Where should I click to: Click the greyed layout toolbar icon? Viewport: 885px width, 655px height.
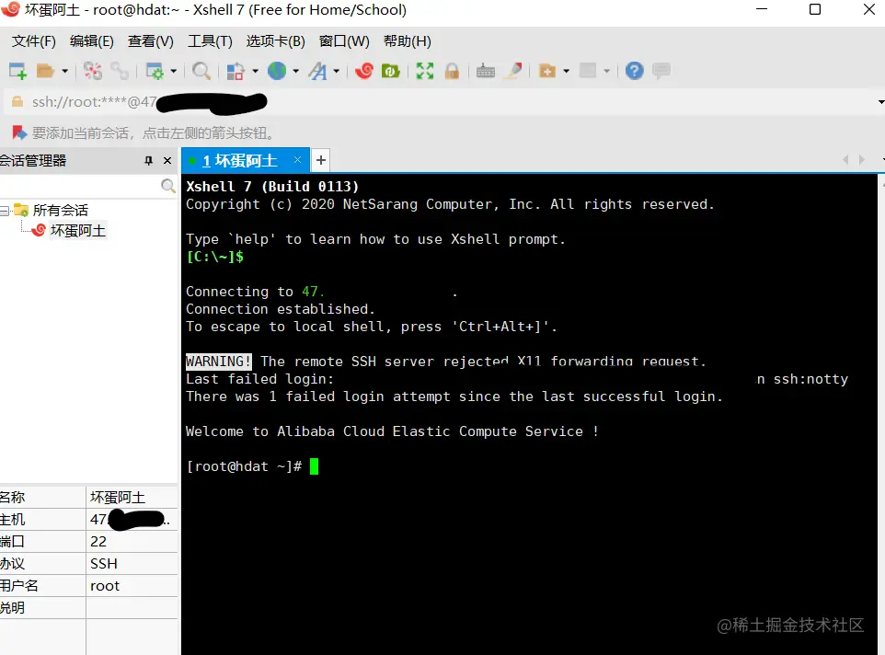coord(588,71)
